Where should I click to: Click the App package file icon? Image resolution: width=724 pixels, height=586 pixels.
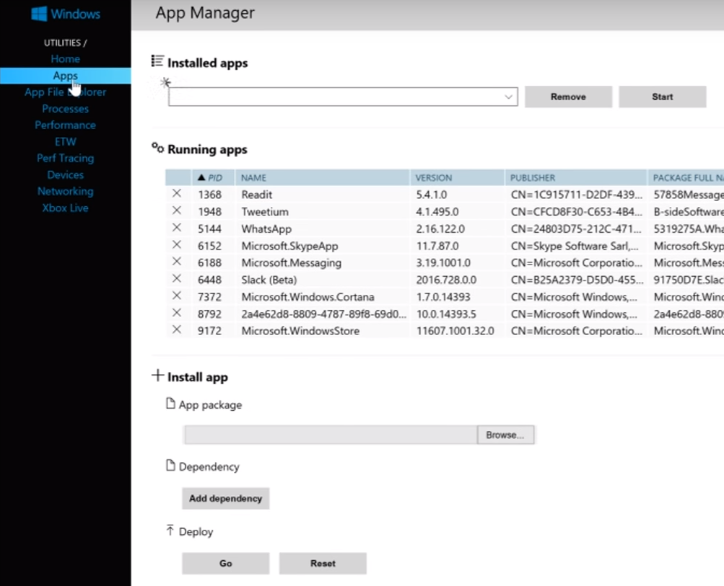(170, 404)
